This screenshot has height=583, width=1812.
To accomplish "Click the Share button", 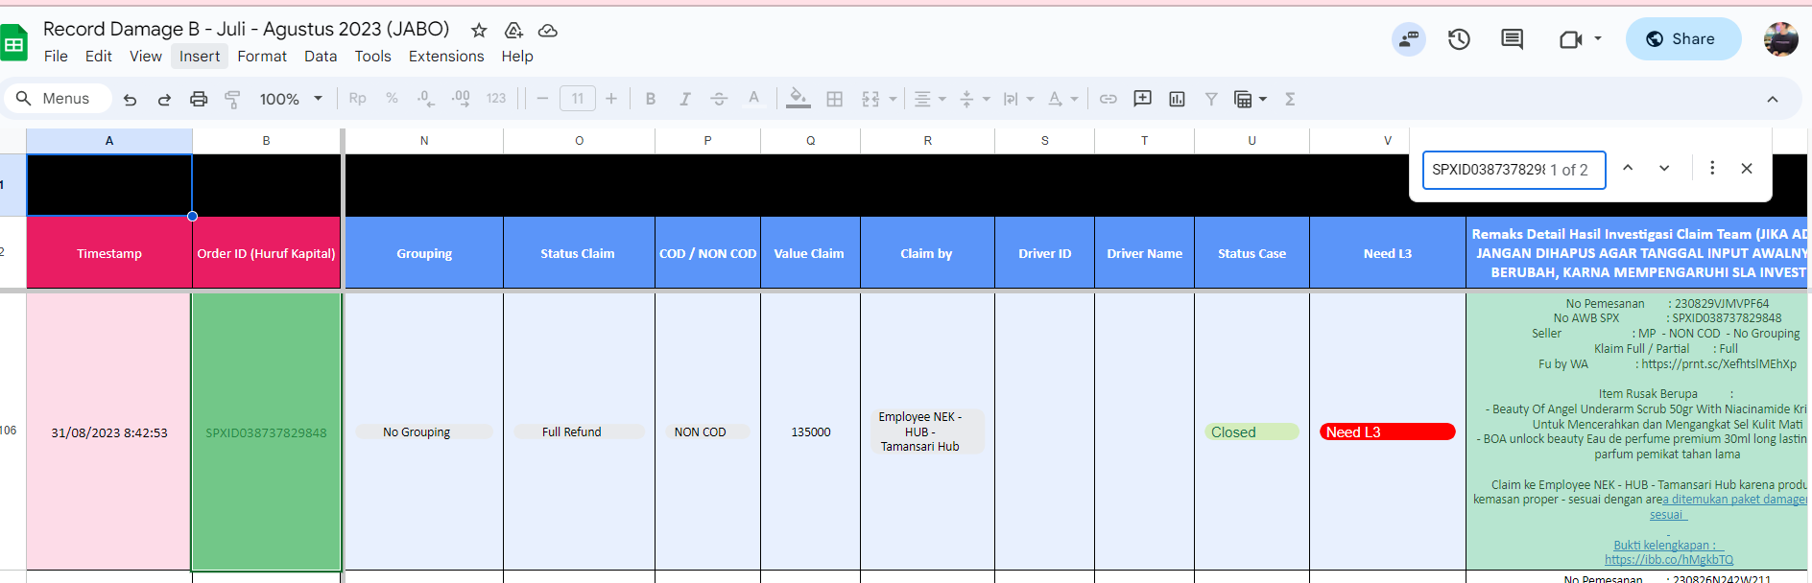I will 1682,39.
